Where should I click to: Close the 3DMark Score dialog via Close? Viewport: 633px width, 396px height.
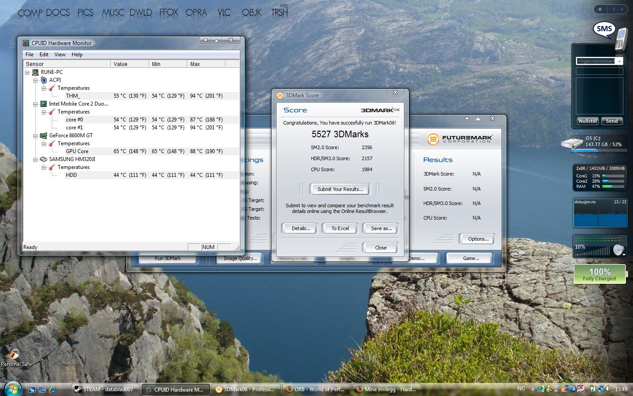[x=381, y=248]
